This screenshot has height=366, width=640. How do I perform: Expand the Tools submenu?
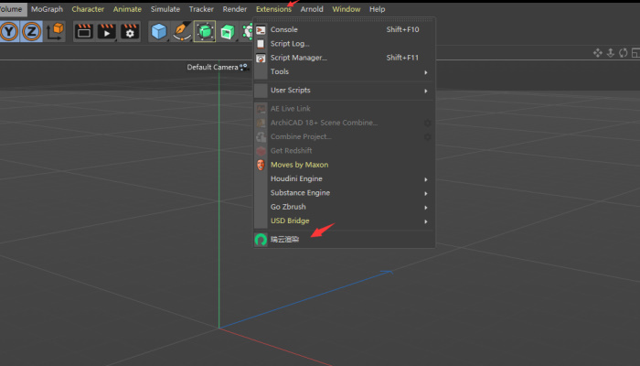tap(347, 71)
